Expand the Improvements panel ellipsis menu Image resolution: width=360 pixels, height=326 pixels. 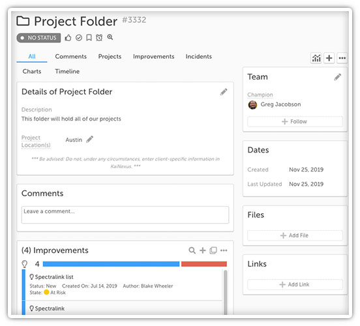(x=224, y=250)
